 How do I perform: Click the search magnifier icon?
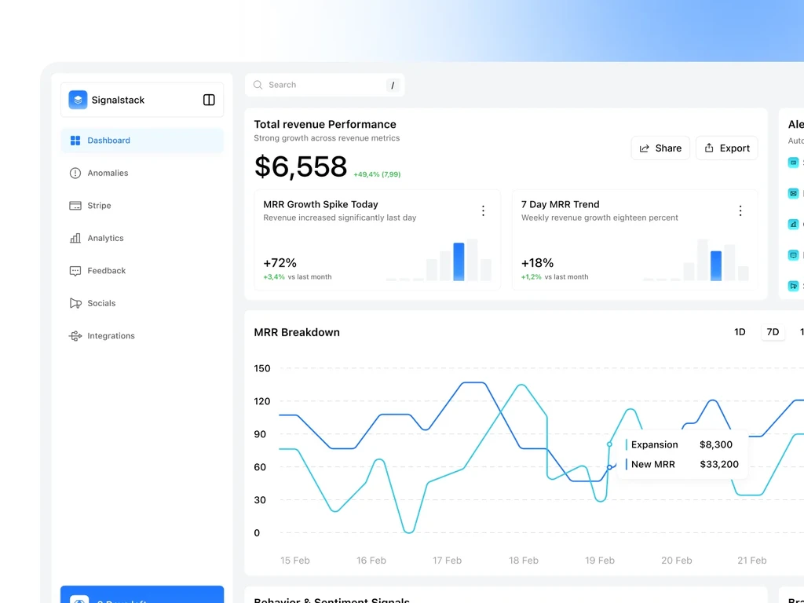pyautogui.click(x=258, y=85)
